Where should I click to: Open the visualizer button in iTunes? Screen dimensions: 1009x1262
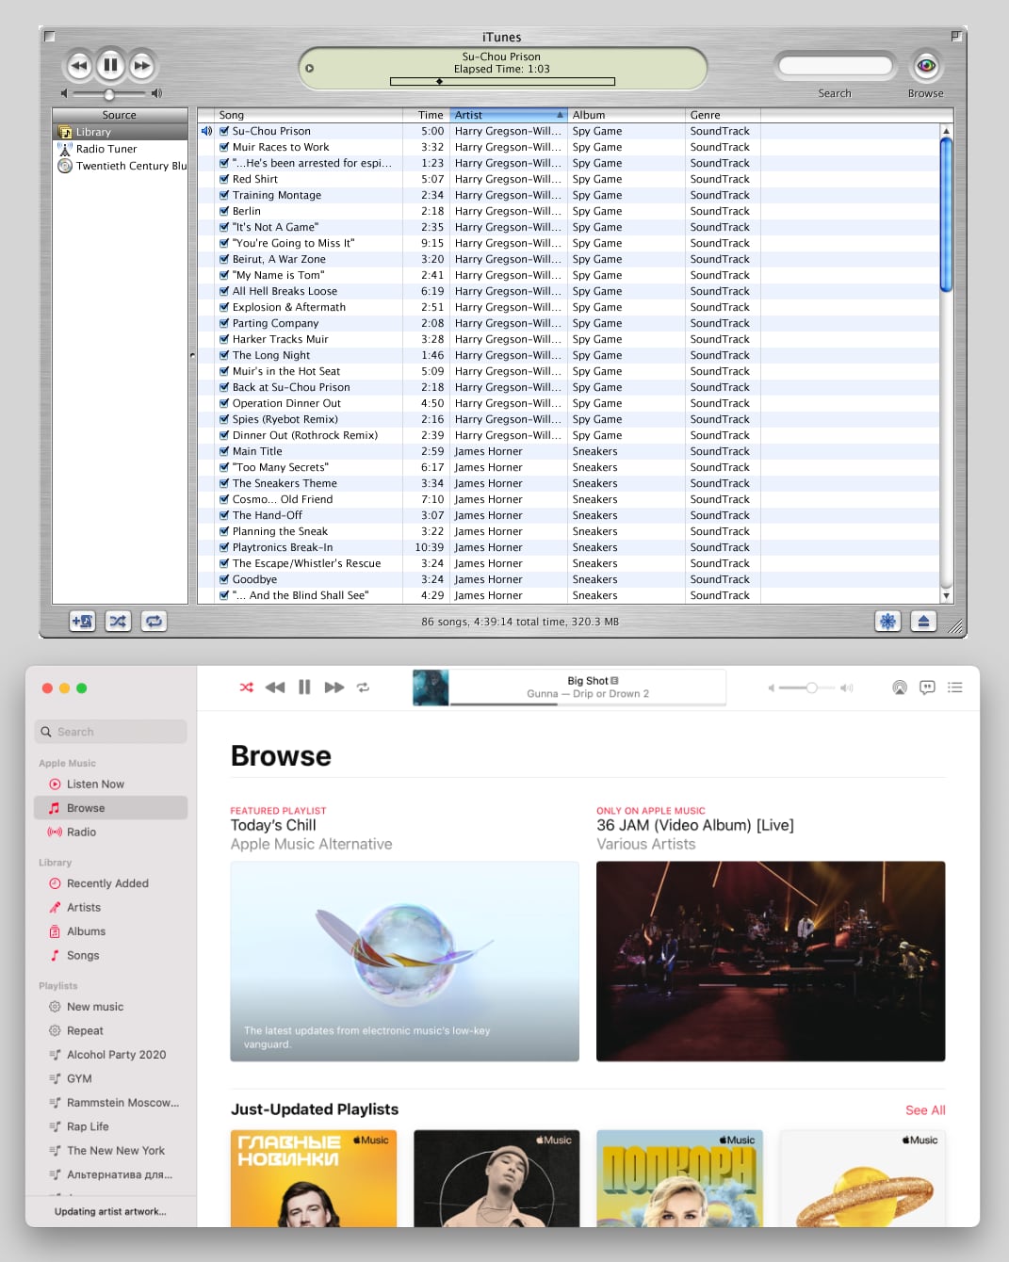pyautogui.click(x=887, y=621)
